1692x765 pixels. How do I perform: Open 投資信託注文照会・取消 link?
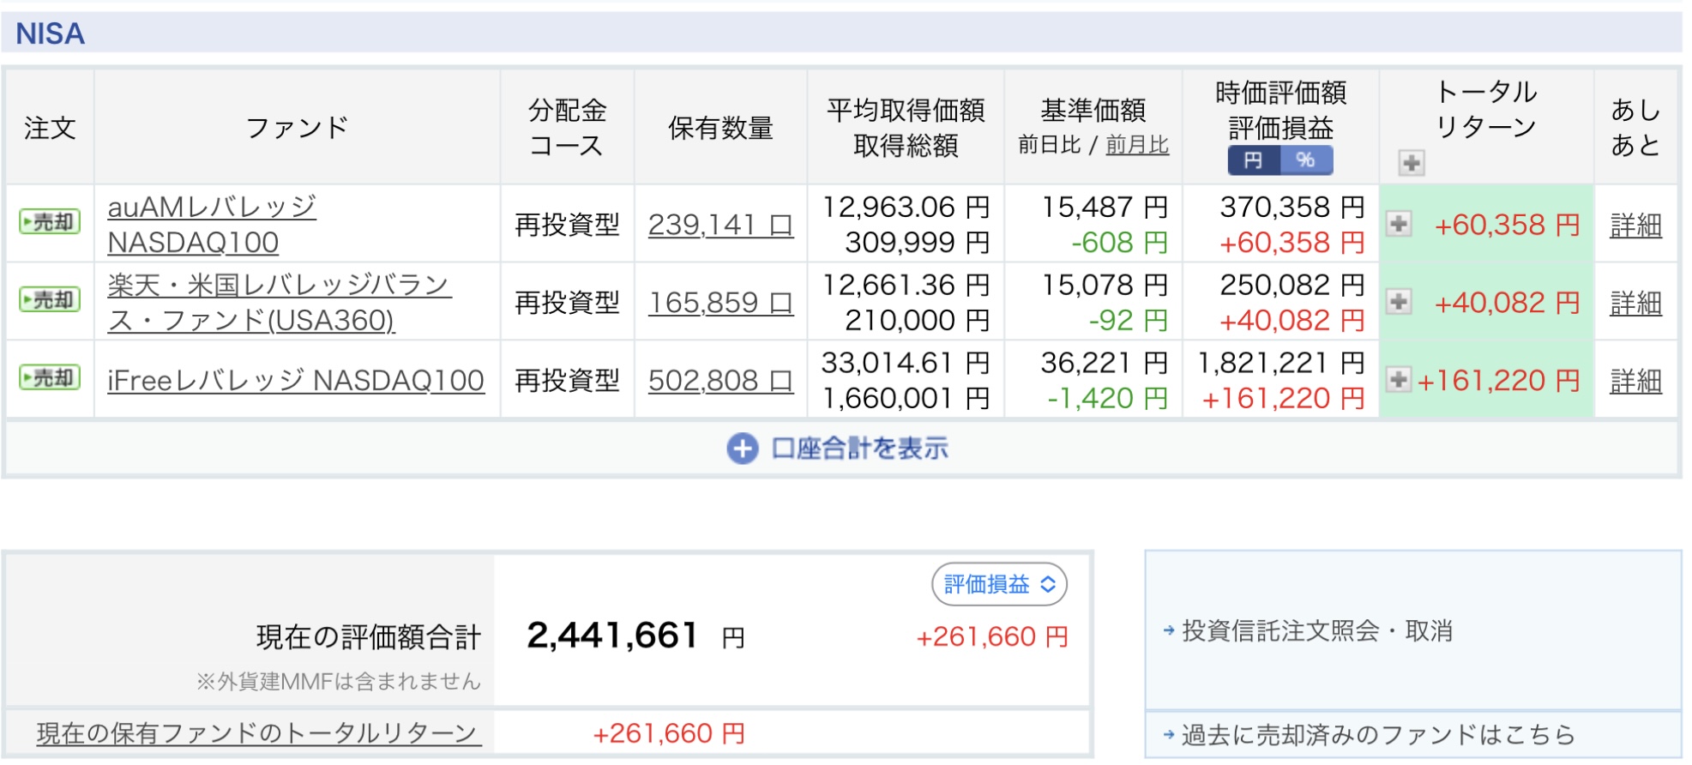1316,631
